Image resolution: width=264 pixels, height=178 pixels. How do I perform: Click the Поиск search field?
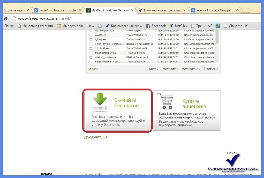tap(244, 153)
